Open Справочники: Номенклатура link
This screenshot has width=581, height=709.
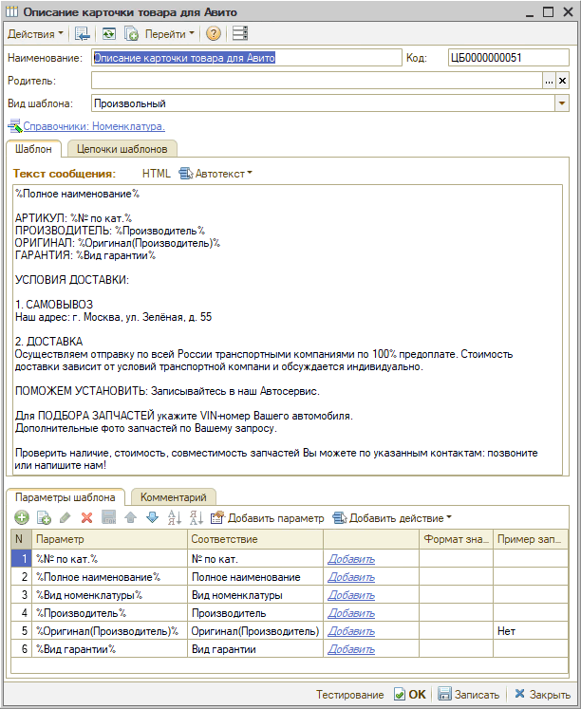[93, 125]
